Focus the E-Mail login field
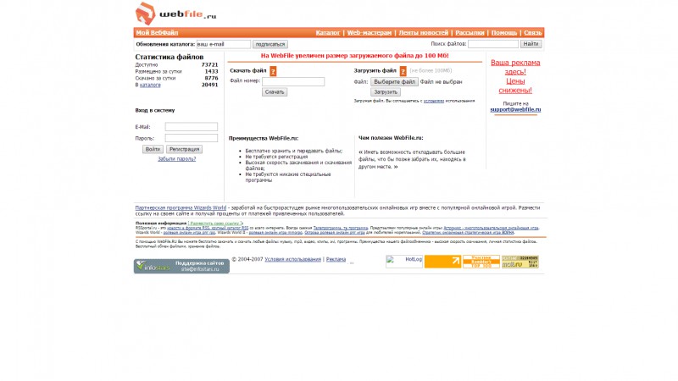 coord(192,126)
